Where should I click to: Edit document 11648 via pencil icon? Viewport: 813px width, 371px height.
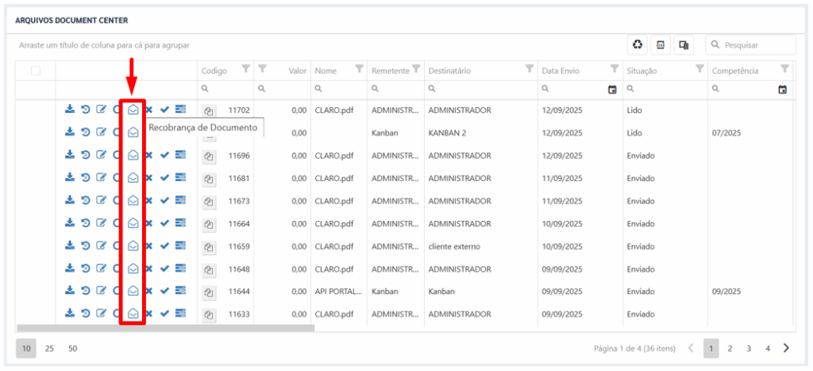[102, 268]
